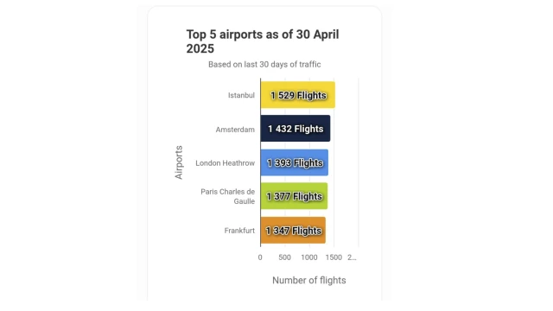Click the 'Amsterdam' axis label

[x=235, y=130]
